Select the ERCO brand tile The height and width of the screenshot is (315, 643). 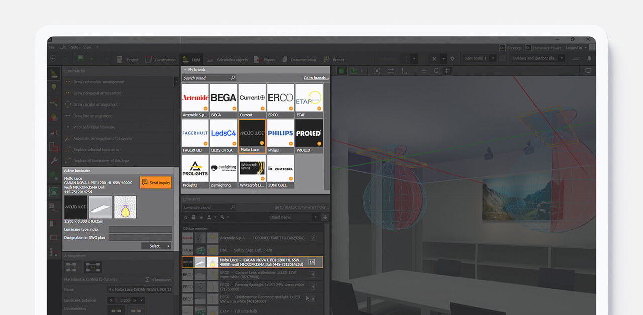point(280,100)
